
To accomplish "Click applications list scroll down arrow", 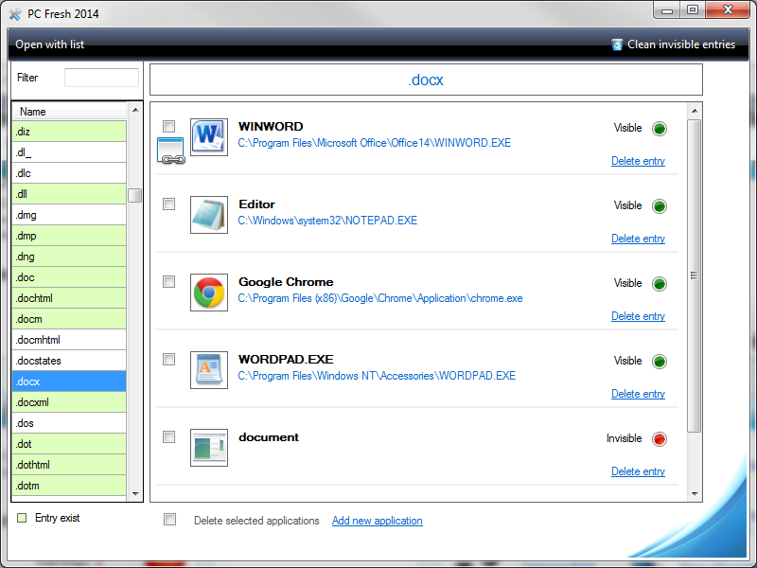I will (695, 493).
